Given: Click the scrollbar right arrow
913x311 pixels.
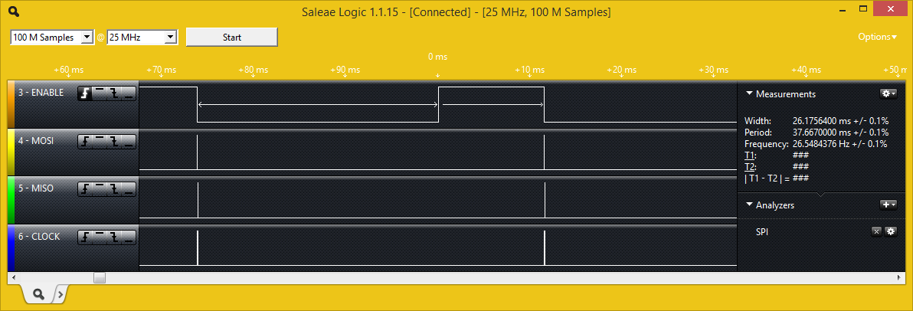Looking at the screenshot, I should click(x=901, y=278).
